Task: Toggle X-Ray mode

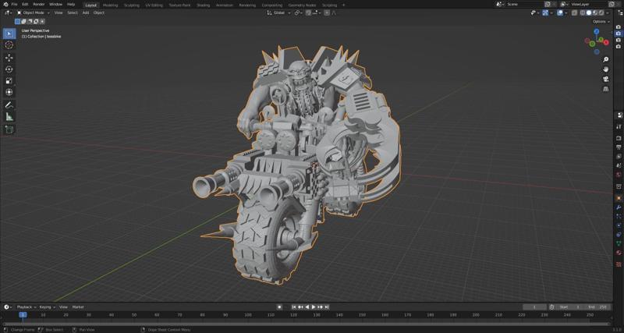Action: [574, 12]
